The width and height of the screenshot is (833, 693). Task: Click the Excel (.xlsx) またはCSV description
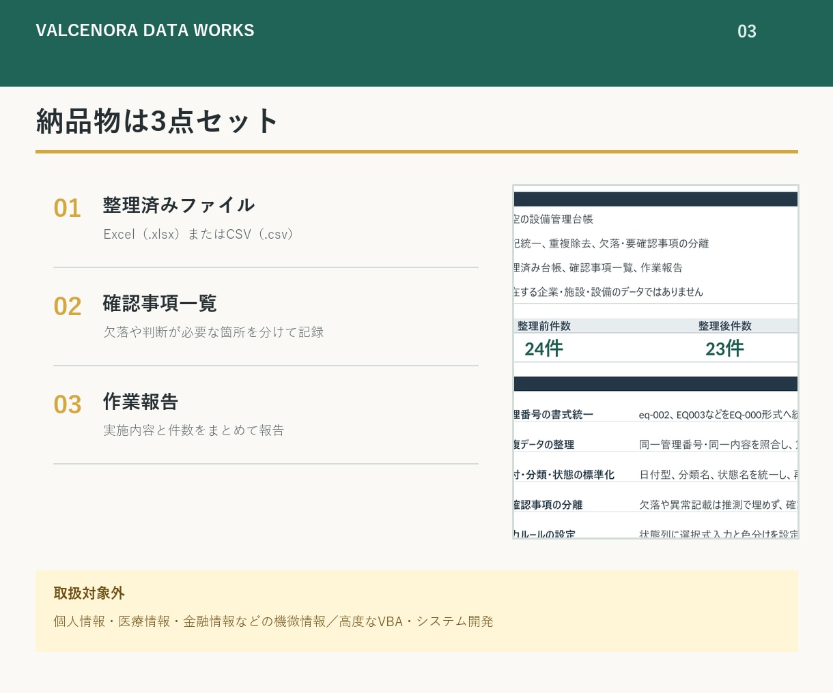coord(198,234)
